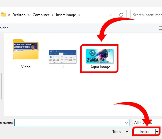Click the file name label "1"
Viewport: 162px width, 139px height.
pyautogui.click(x=63, y=67)
